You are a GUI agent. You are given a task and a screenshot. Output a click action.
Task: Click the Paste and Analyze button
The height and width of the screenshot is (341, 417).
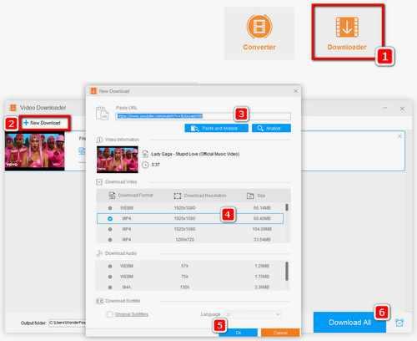tap(216, 128)
